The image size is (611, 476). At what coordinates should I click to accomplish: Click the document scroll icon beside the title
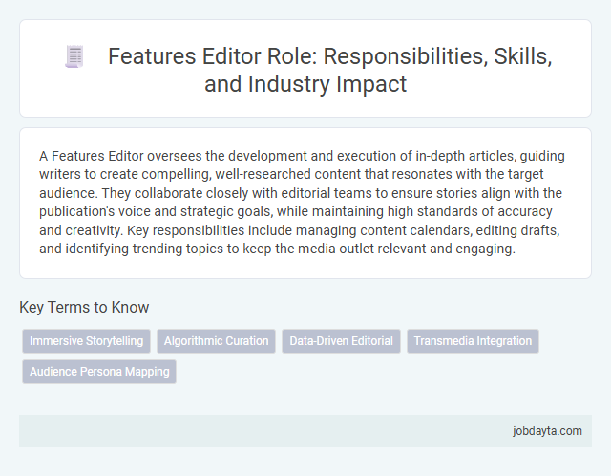click(74, 56)
